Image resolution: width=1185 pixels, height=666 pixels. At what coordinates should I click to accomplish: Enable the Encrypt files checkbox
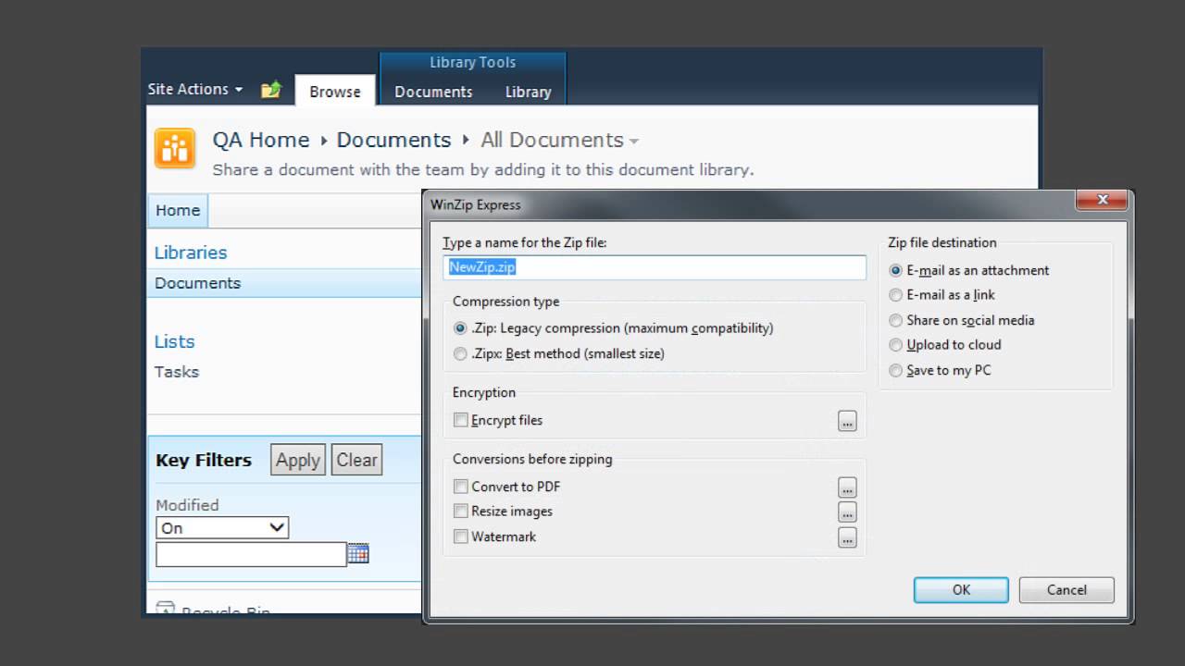coord(461,420)
